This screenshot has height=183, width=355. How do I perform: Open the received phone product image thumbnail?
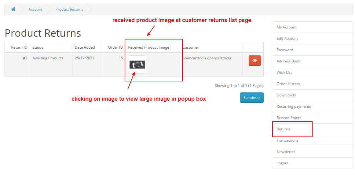click(x=137, y=65)
